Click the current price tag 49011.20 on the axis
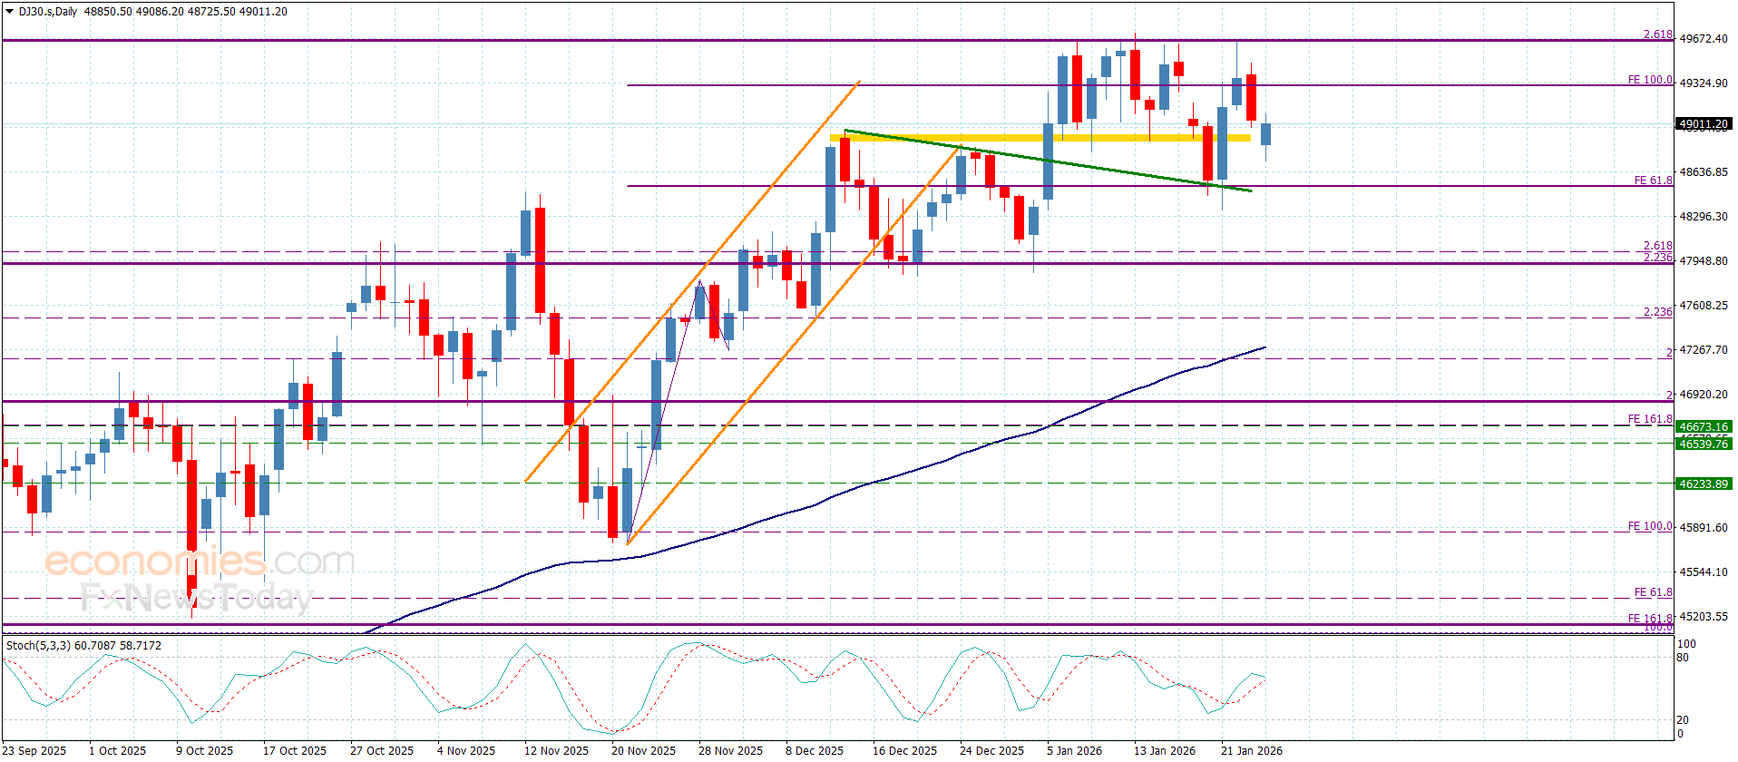The image size is (1738, 762). pyautogui.click(x=1703, y=124)
